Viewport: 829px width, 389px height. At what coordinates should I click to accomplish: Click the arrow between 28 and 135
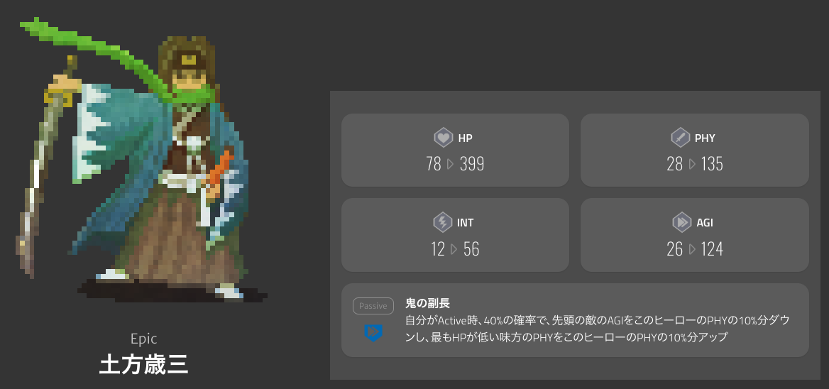692,165
